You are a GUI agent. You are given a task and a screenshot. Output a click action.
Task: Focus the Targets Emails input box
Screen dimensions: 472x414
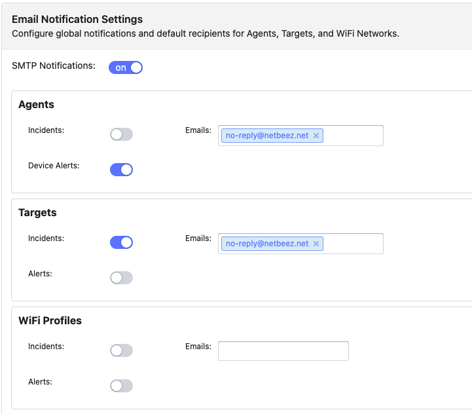(353, 244)
